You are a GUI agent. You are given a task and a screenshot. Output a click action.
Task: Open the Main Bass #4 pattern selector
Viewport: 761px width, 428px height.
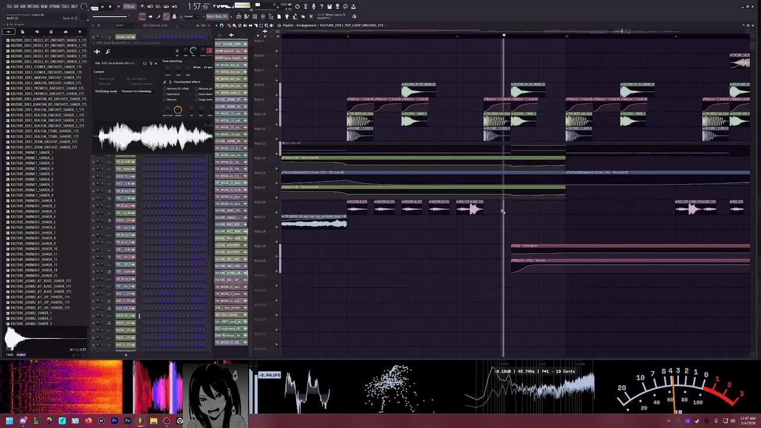pos(217,17)
